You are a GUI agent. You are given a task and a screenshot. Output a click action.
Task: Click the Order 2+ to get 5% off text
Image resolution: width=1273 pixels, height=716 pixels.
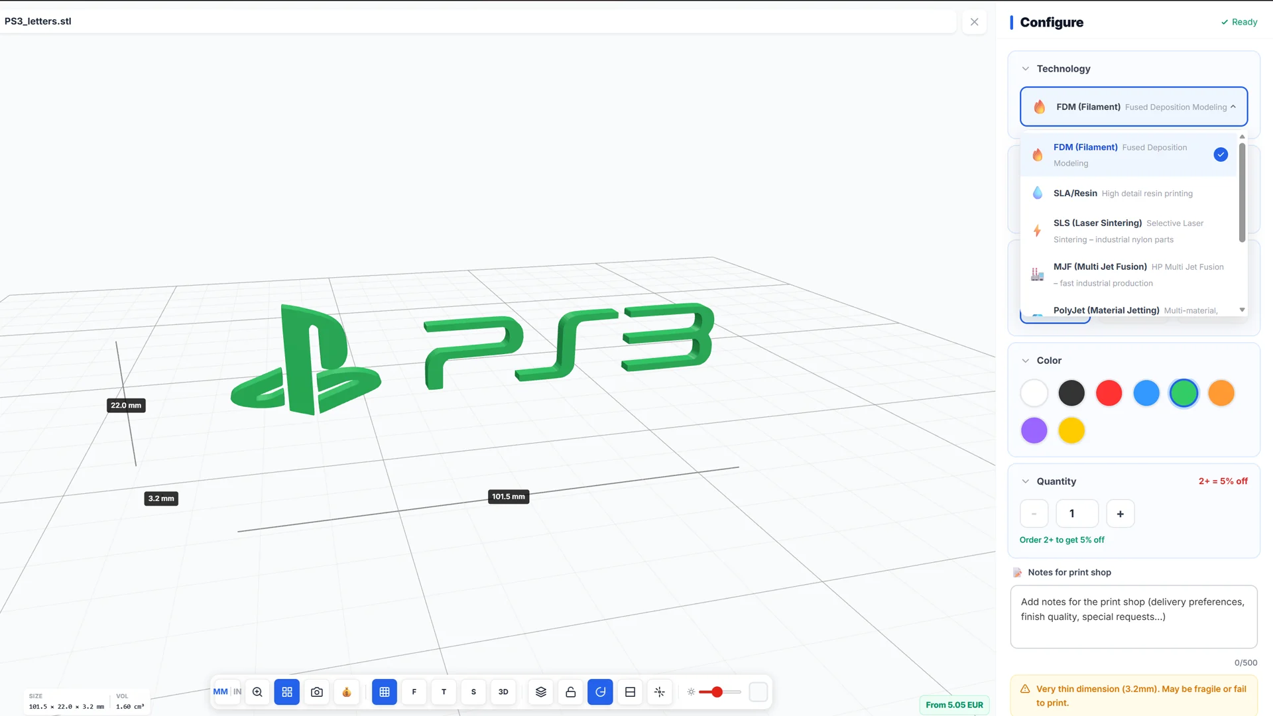[x=1062, y=540]
